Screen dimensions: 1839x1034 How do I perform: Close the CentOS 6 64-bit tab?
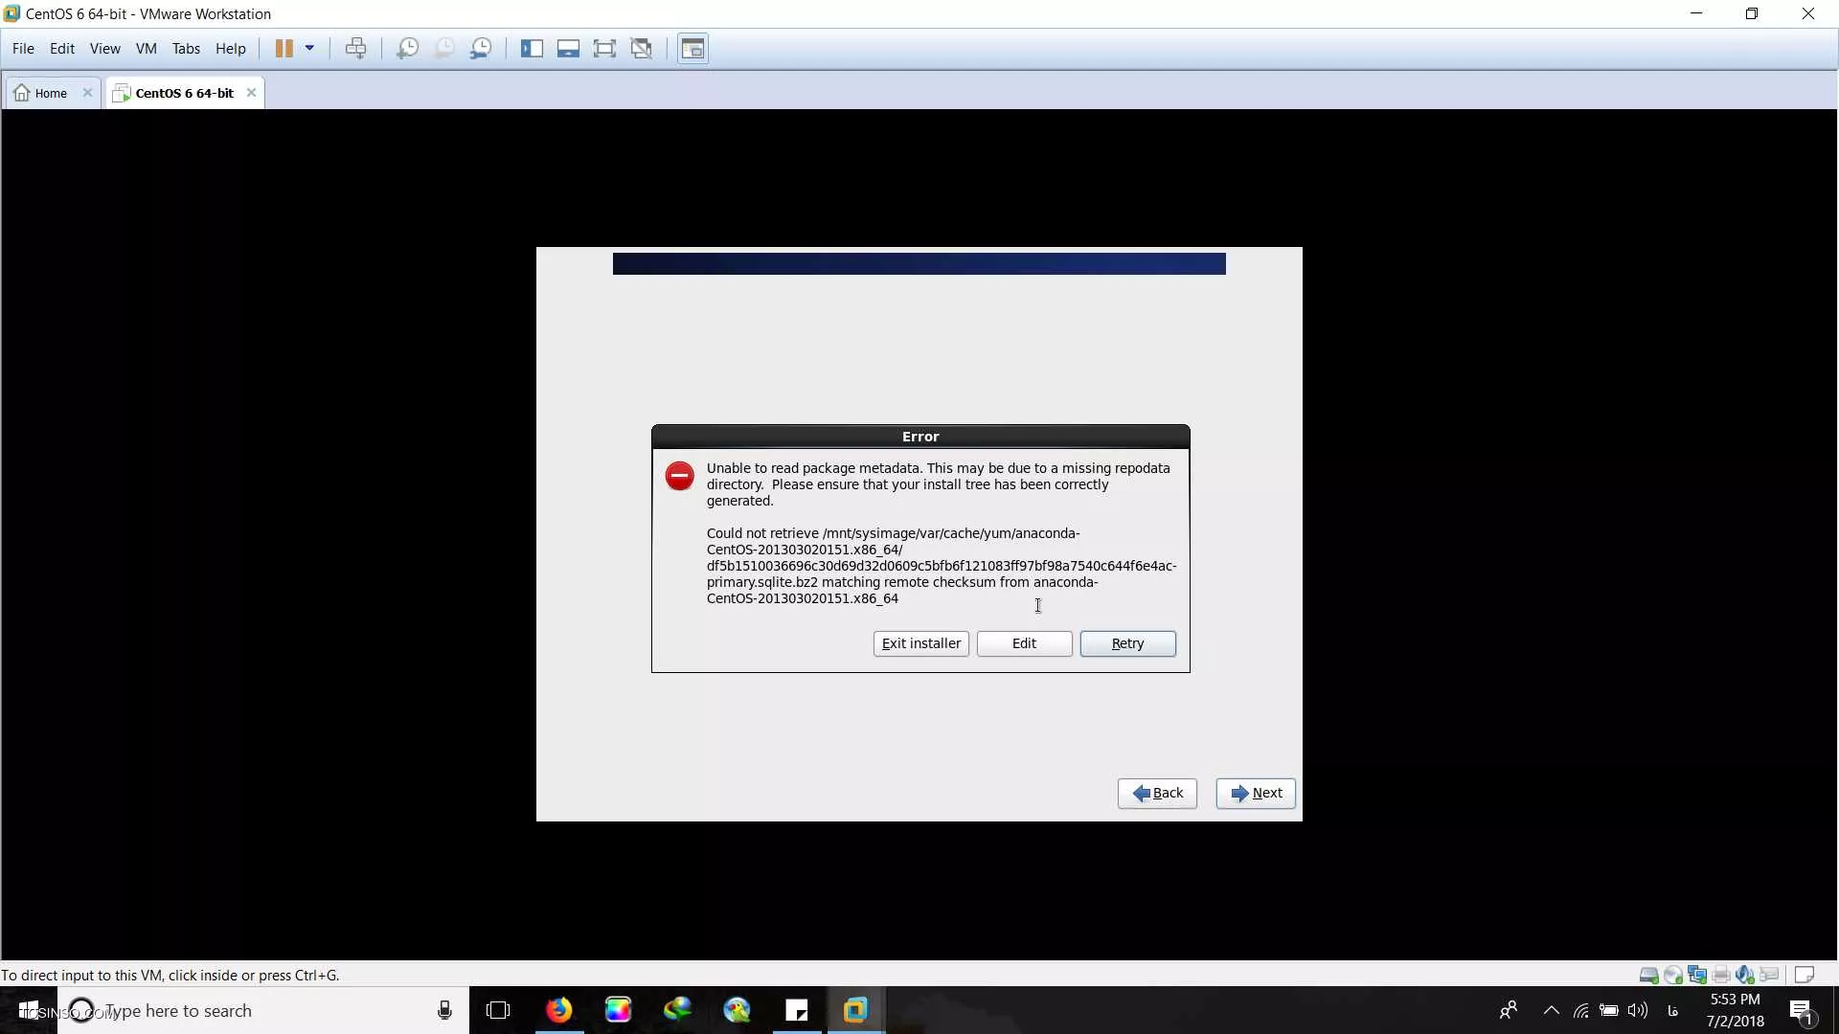pyautogui.click(x=251, y=93)
